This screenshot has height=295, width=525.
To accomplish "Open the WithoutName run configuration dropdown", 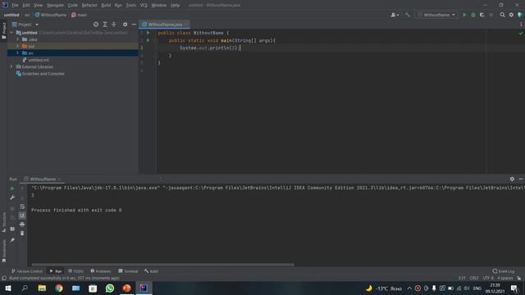I will click(436, 15).
